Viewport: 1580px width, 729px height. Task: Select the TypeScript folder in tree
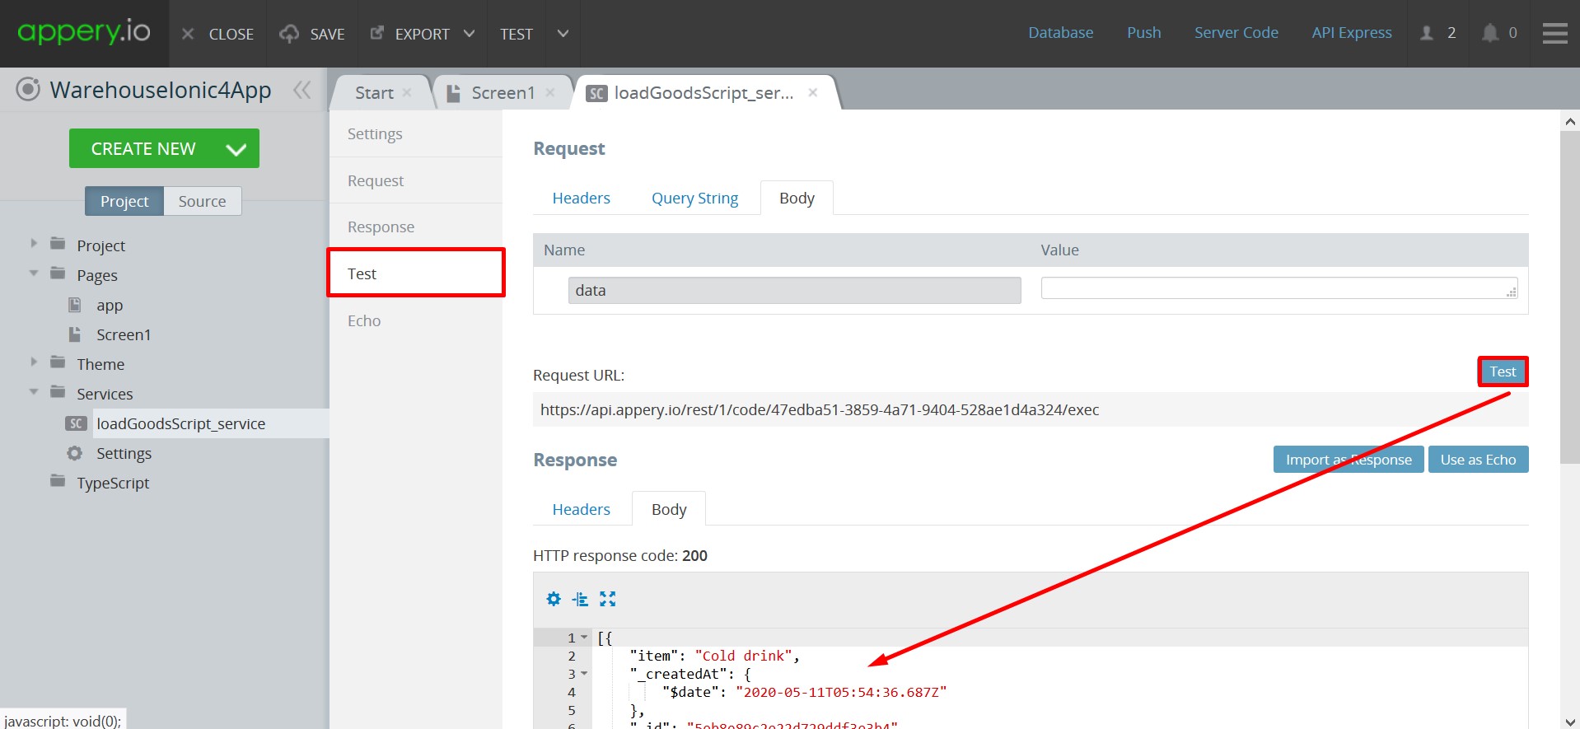coord(113,483)
